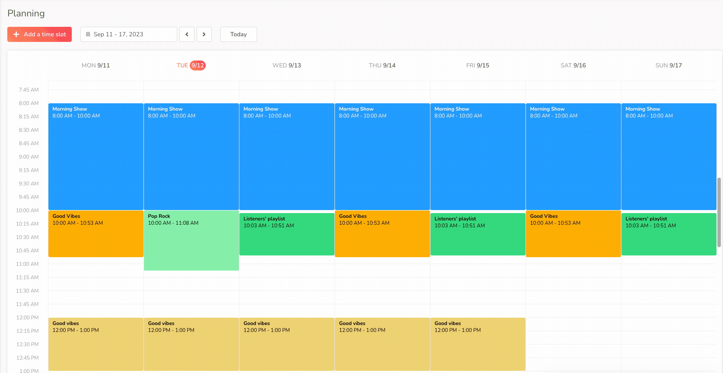Viewport: 723px width, 373px height.
Task: Select the FRI 9/15 column header
Action: [x=478, y=65]
